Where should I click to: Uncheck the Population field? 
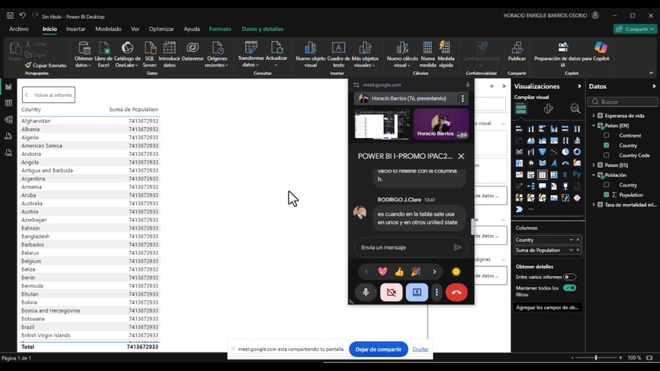[x=606, y=195]
